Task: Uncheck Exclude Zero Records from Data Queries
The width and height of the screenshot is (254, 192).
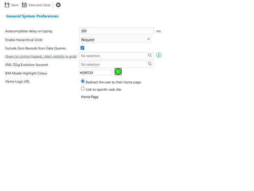Action: click(x=83, y=48)
